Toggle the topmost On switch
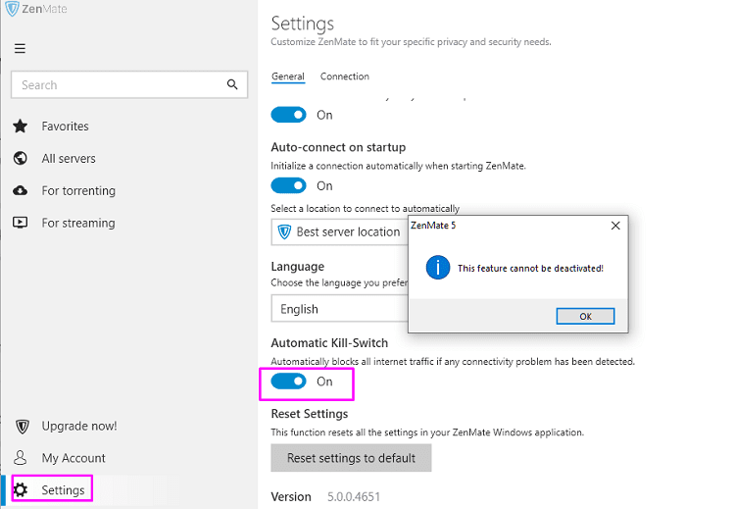 click(288, 115)
